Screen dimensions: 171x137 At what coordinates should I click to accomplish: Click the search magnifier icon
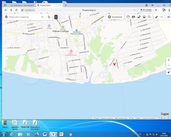(43, 17)
